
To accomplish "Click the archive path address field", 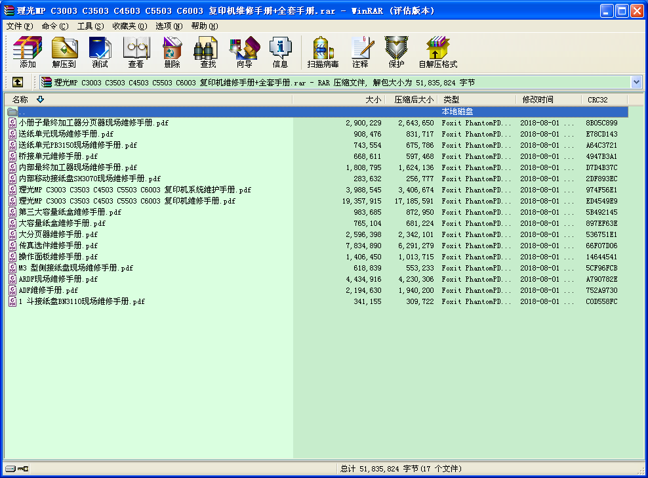I will pyautogui.click(x=336, y=82).
